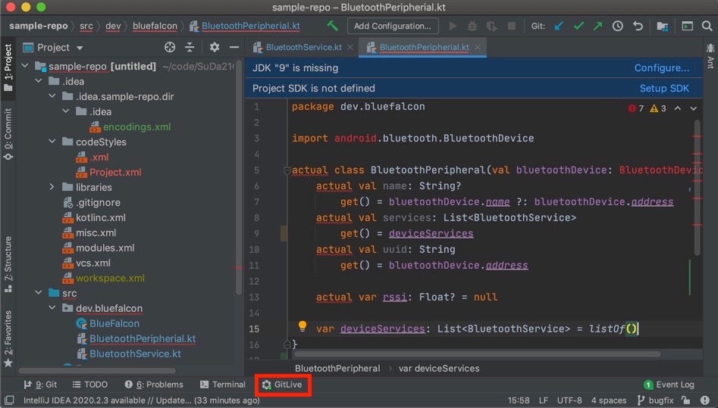Open Project Structure folder icon
The height and width of the screenshot is (408, 718).
662,26
